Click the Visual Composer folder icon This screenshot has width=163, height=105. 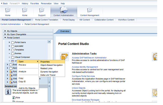tap(13, 57)
